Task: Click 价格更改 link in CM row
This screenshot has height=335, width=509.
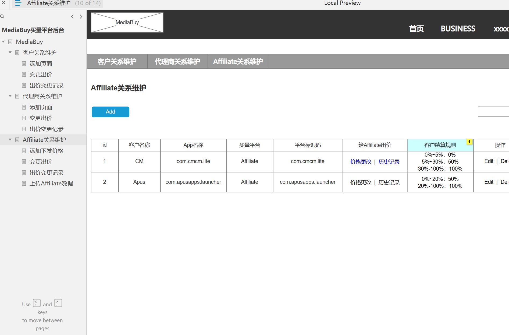Action: [361, 162]
